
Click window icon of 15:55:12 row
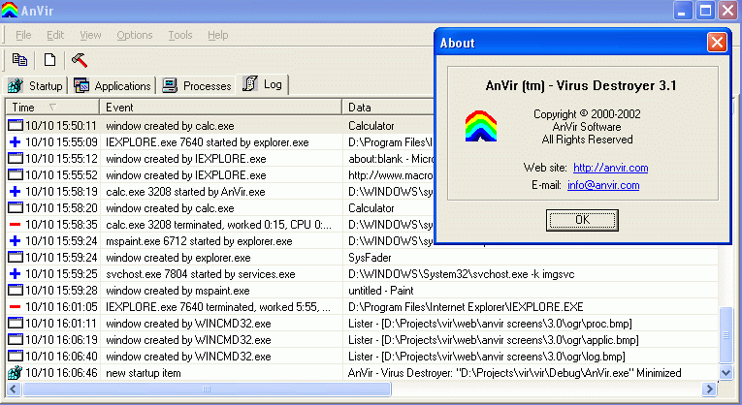click(16, 158)
